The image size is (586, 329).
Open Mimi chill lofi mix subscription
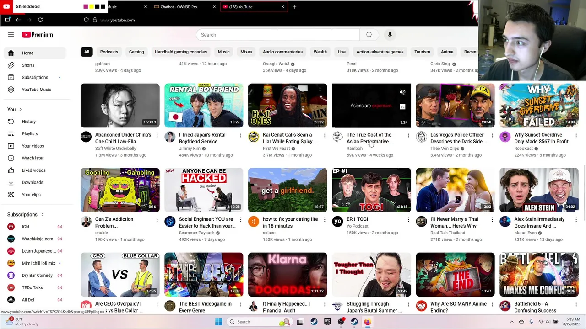tap(34, 263)
